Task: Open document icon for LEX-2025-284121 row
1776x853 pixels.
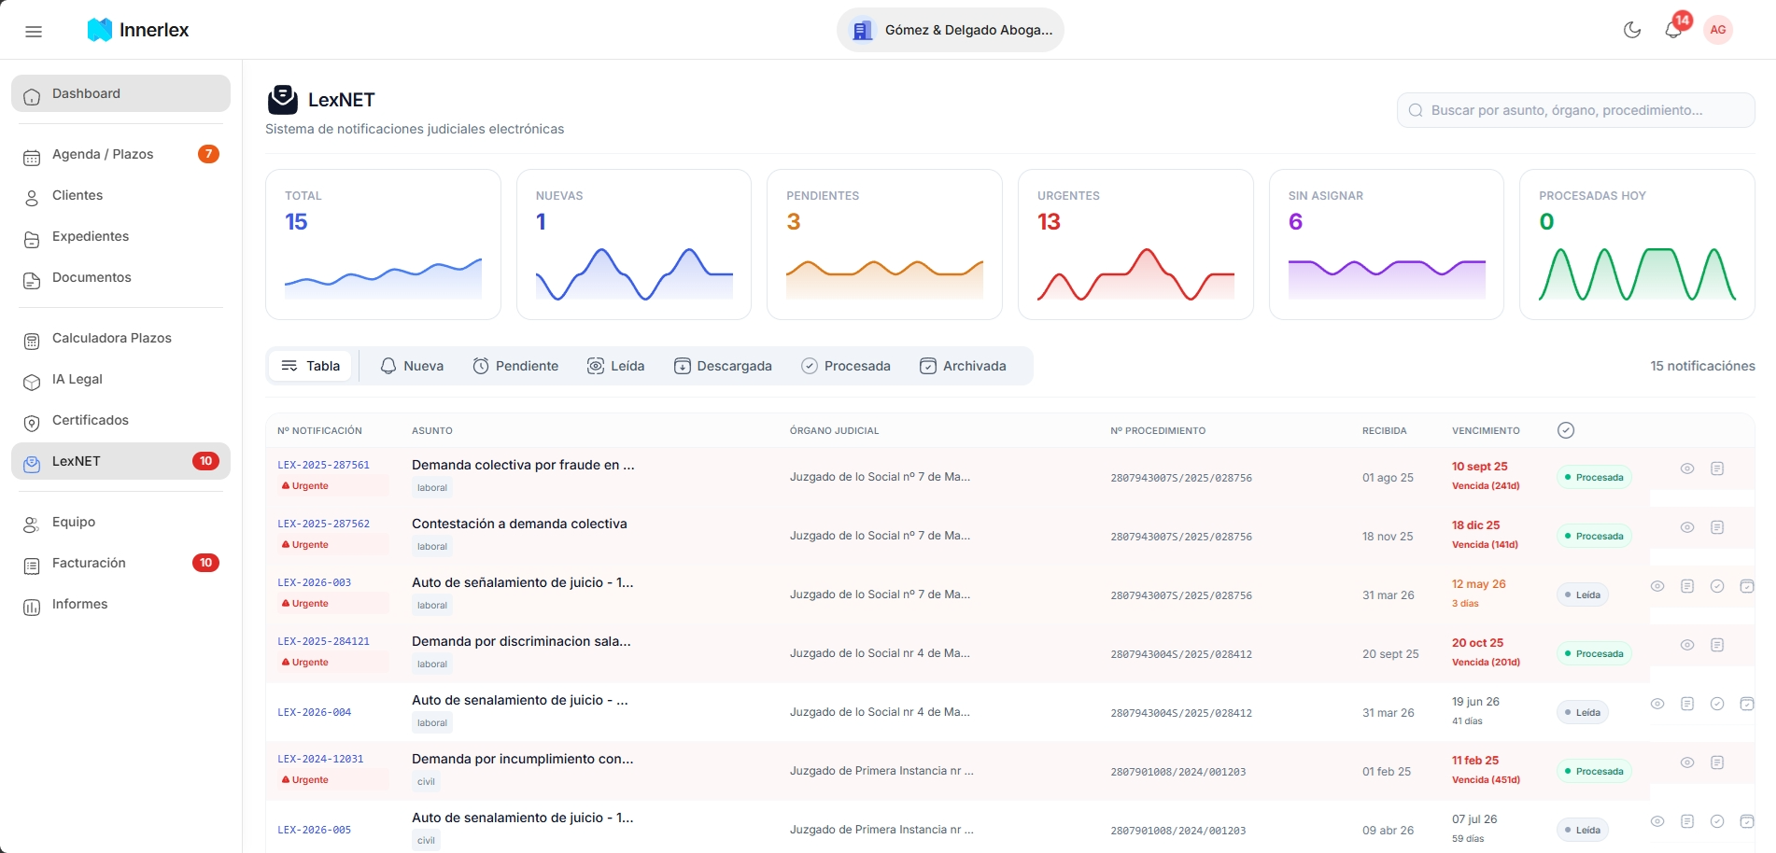Action: [x=1717, y=645]
